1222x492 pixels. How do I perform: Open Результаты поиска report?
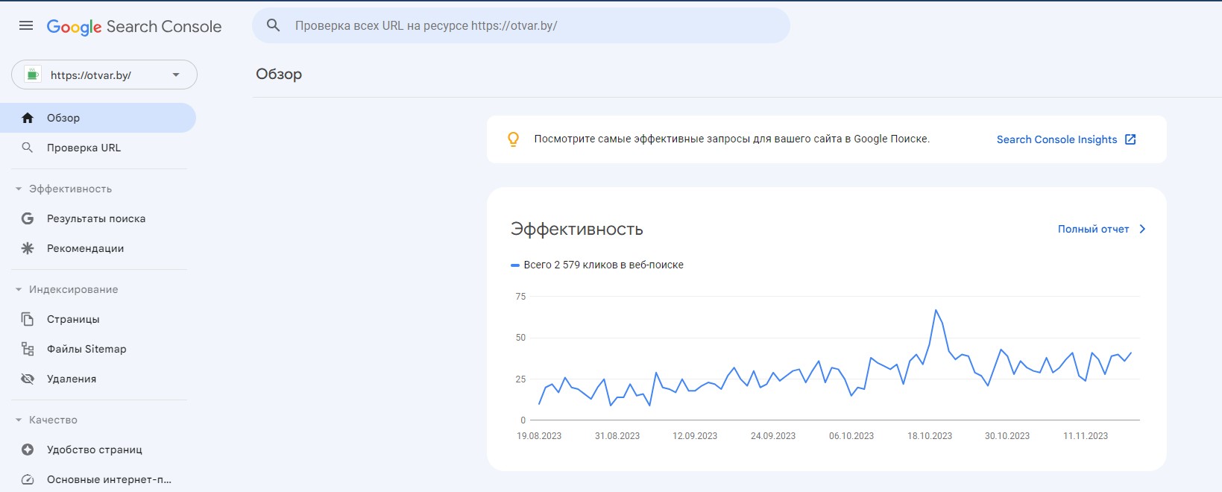(x=98, y=218)
